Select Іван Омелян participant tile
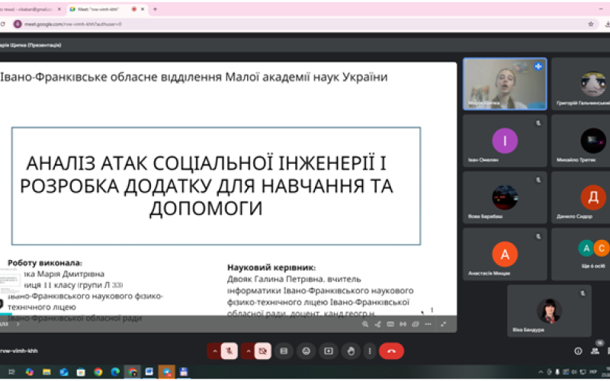Viewport: 610px width, 381px height. click(x=505, y=141)
